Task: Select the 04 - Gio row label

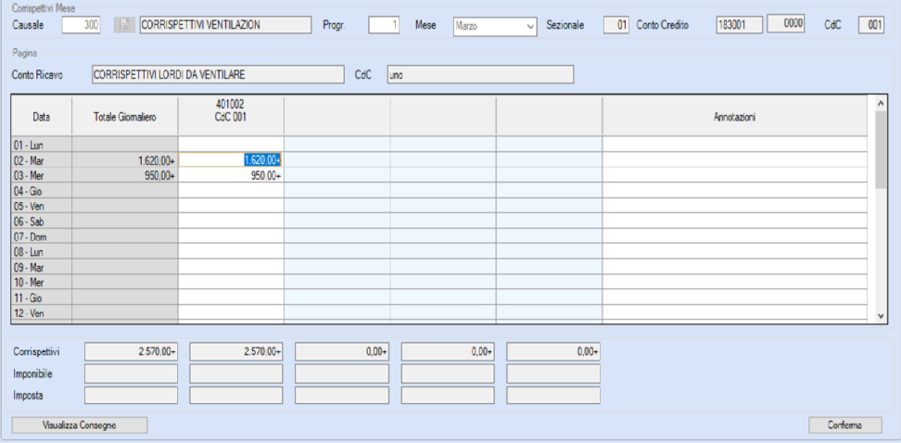Action: click(42, 191)
